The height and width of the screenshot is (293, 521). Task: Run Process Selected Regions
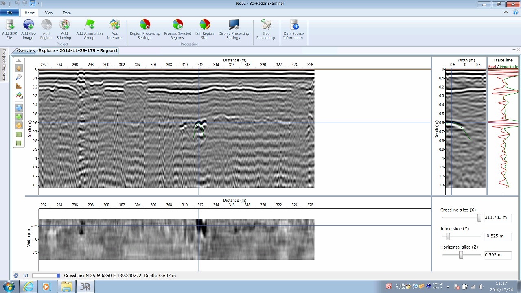click(177, 25)
